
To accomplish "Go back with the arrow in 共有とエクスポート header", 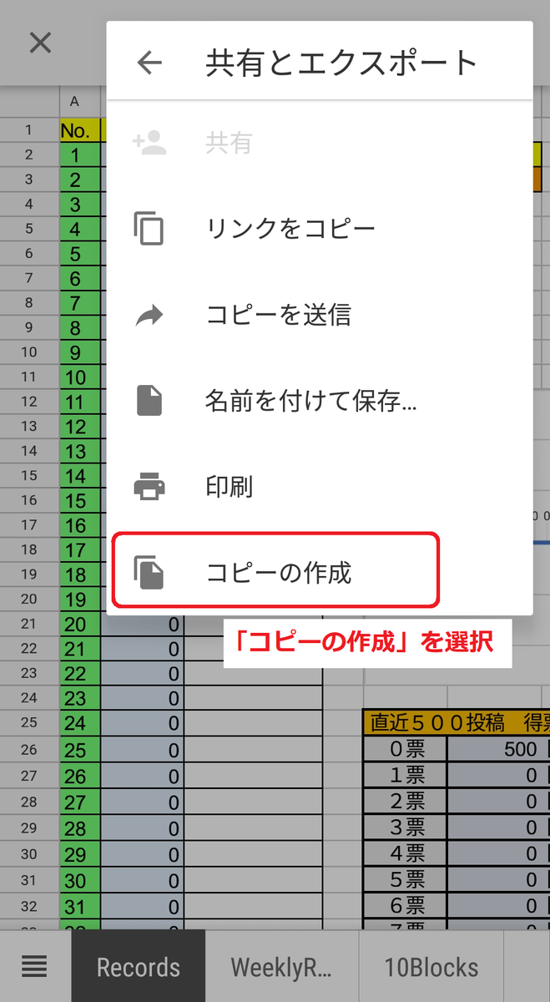I will (x=149, y=63).
